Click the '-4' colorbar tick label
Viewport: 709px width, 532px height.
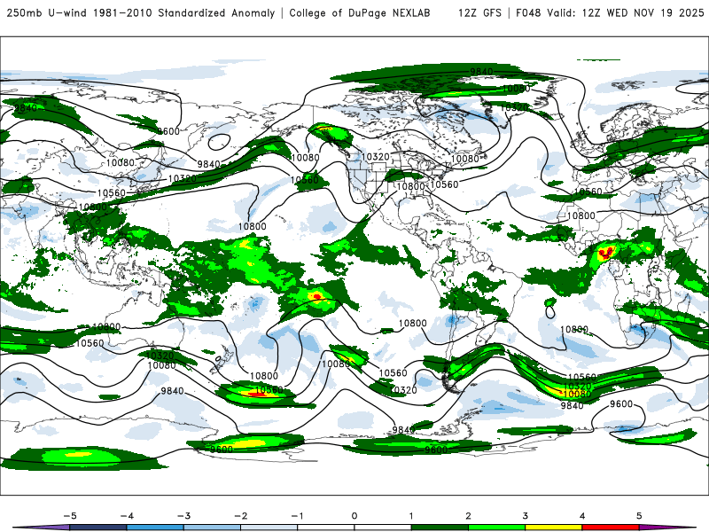coord(127,516)
